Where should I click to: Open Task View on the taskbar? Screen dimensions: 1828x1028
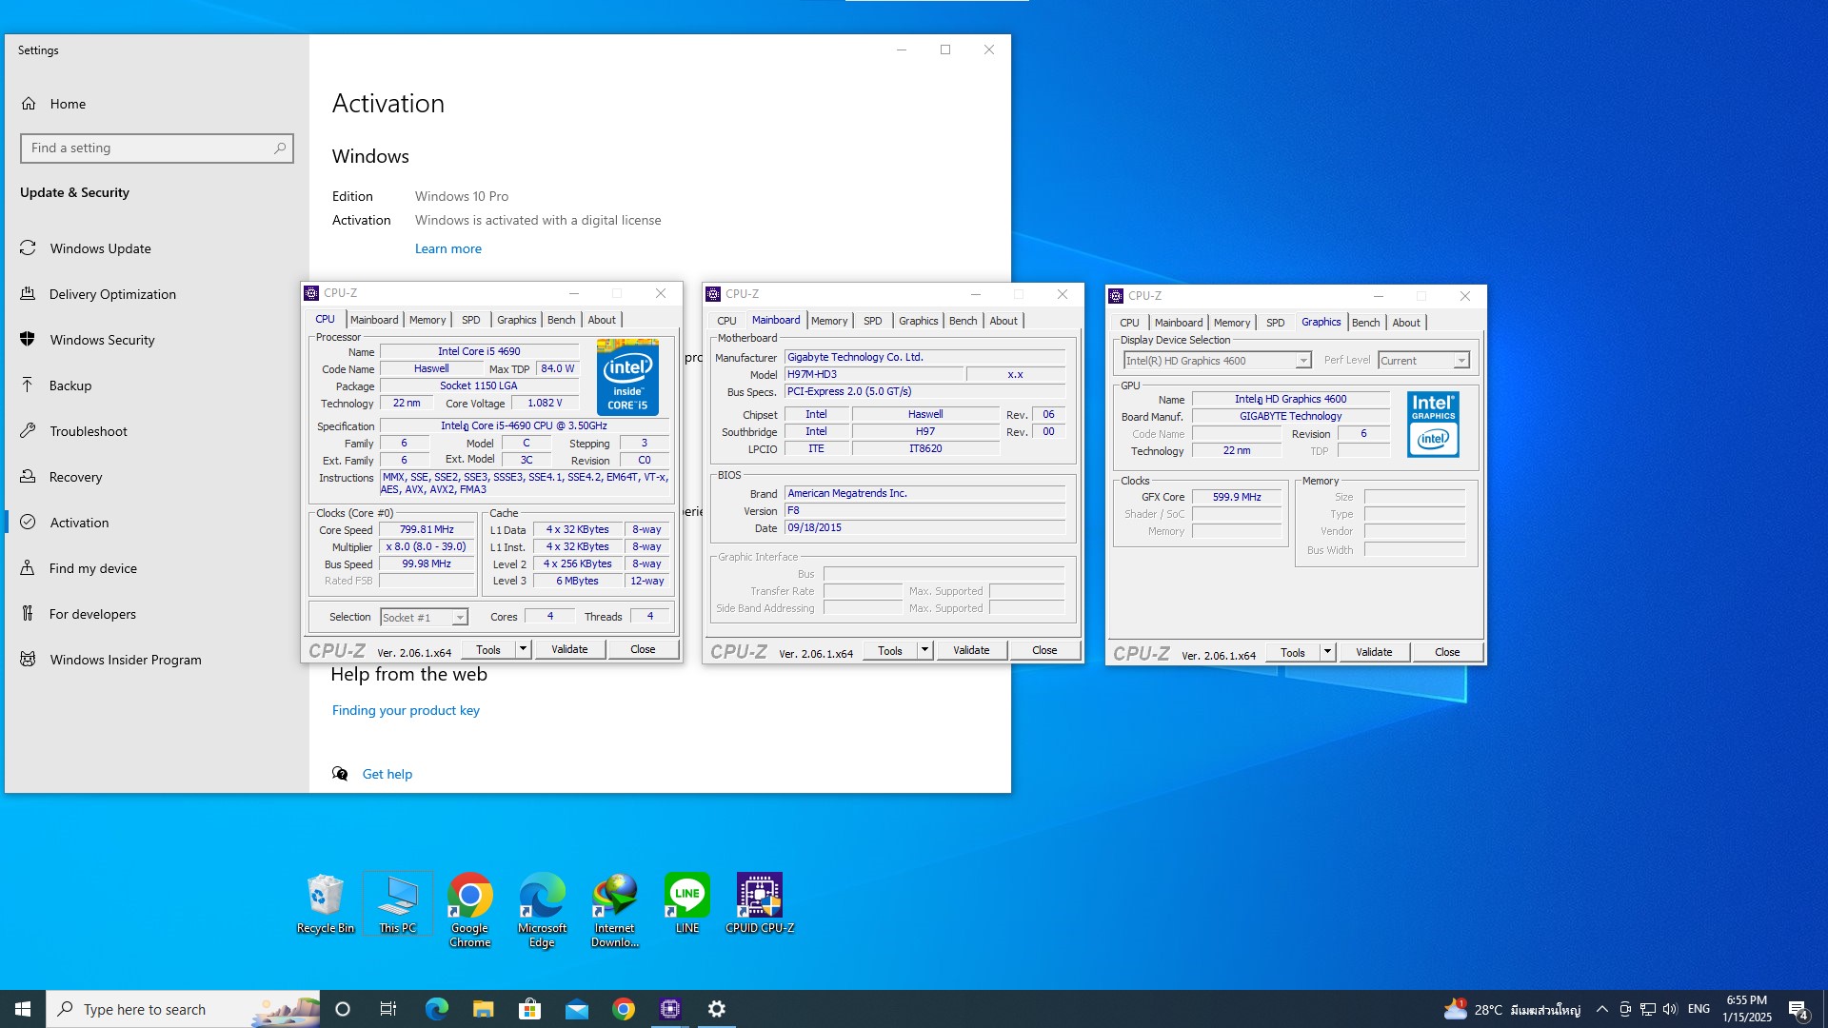click(388, 1009)
